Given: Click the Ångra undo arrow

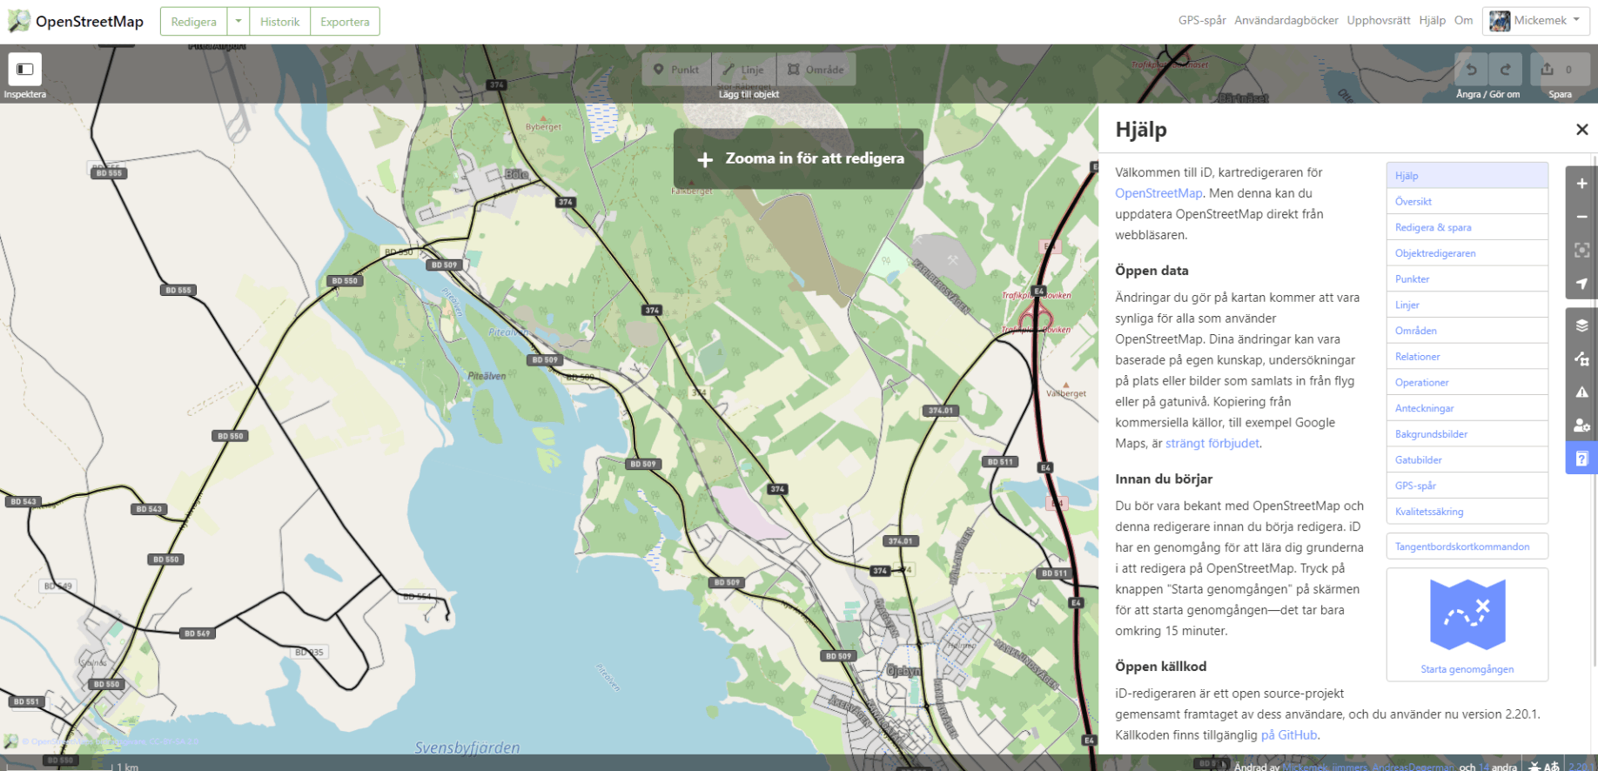Looking at the screenshot, I should 1471,70.
